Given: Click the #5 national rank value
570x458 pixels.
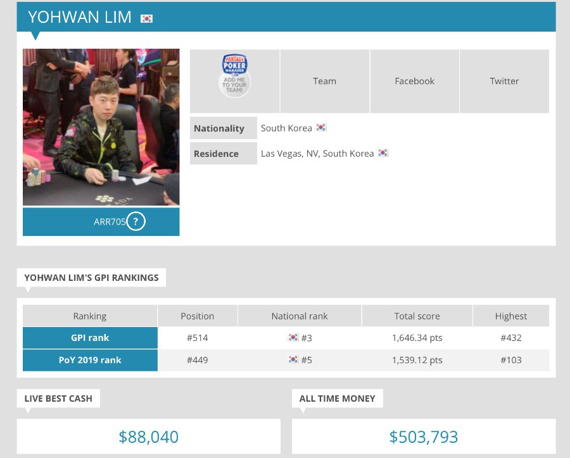Looking at the screenshot, I should tap(307, 360).
